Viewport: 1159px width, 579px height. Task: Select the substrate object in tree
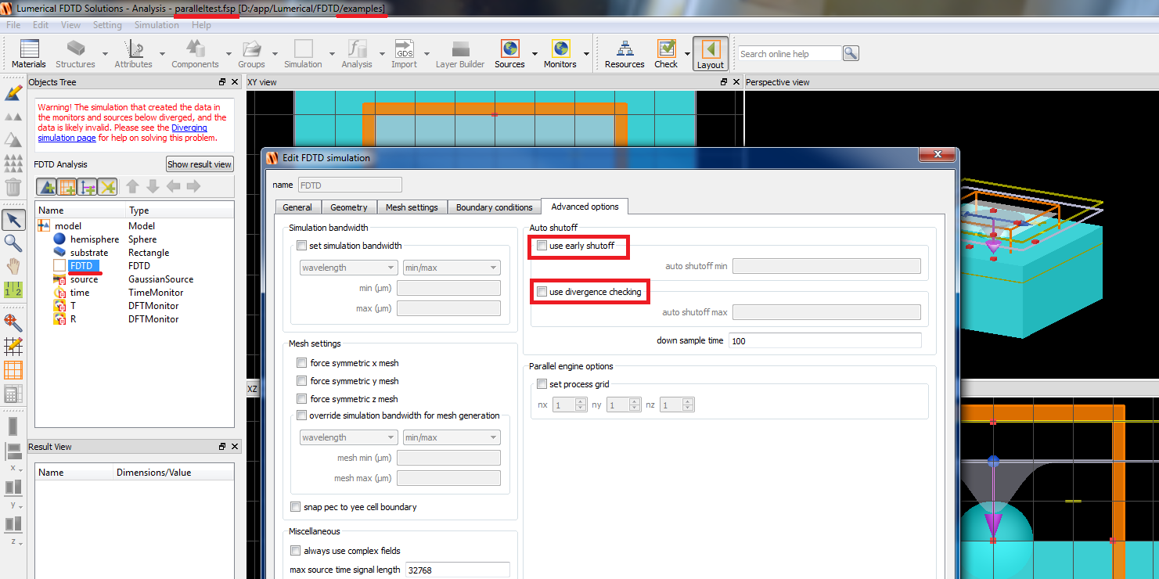89,253
